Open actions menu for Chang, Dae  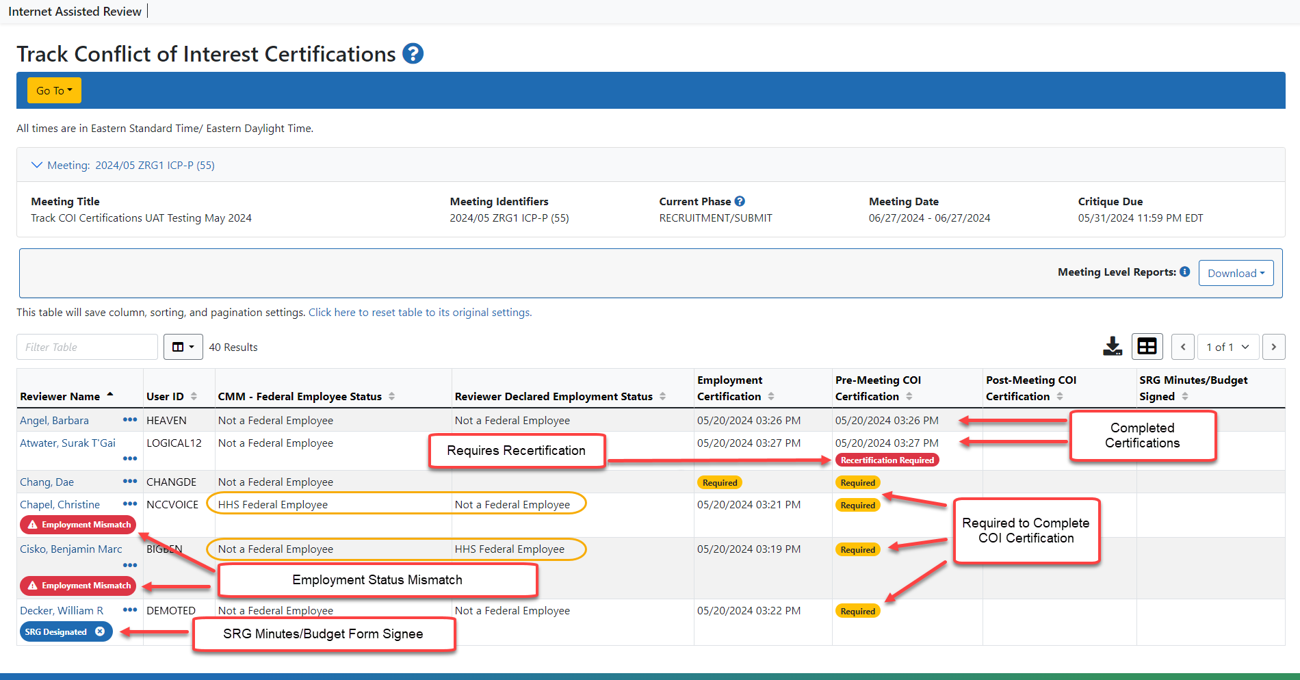tap(130, 481)
